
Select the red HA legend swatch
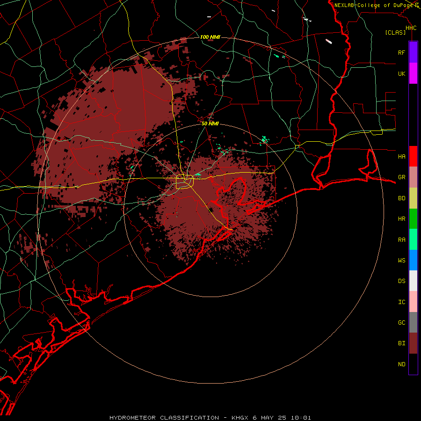coord(413,156)
